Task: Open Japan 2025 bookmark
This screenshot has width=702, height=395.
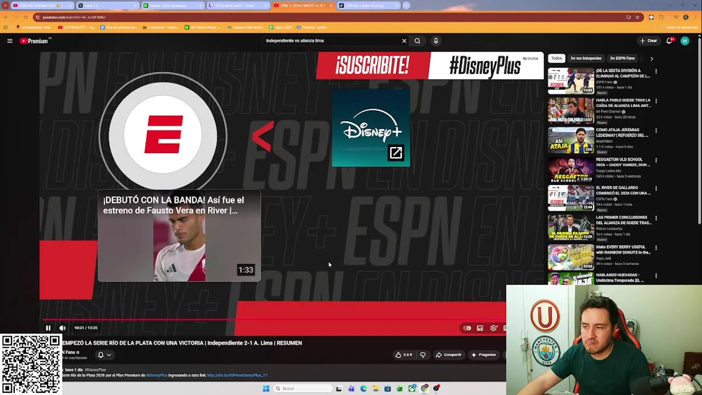Action: [x=281, y=27]
